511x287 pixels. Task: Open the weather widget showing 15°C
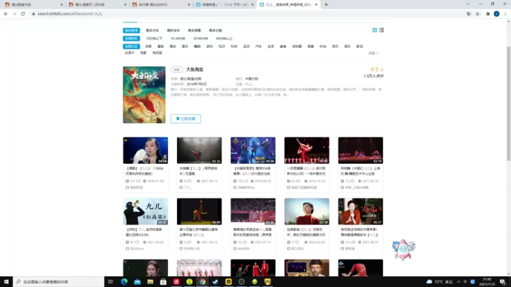pos(440,282)
